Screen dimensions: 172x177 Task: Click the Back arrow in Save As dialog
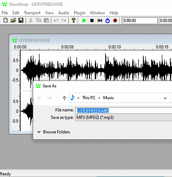(x=39, y=98)
